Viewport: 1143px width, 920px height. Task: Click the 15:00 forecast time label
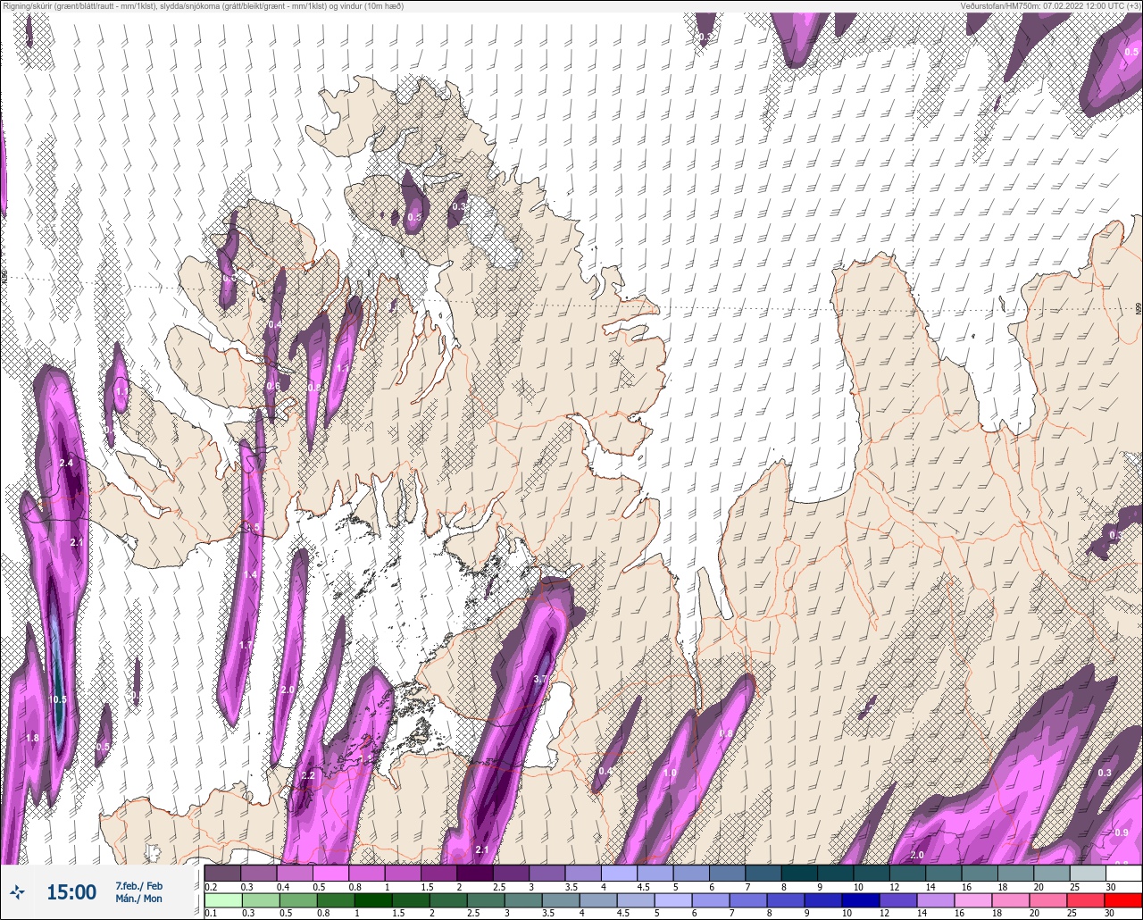71,892
